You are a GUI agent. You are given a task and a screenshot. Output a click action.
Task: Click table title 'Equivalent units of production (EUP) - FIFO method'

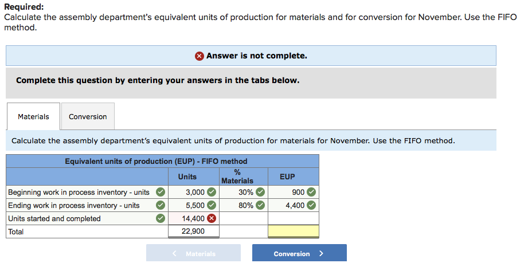[x=156, y=162]
